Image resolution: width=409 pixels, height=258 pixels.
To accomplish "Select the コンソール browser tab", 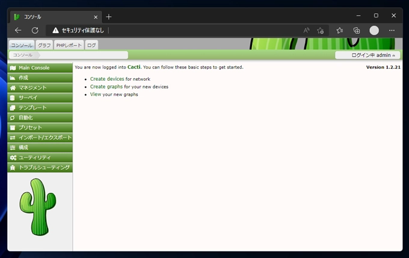I will 56,17.
